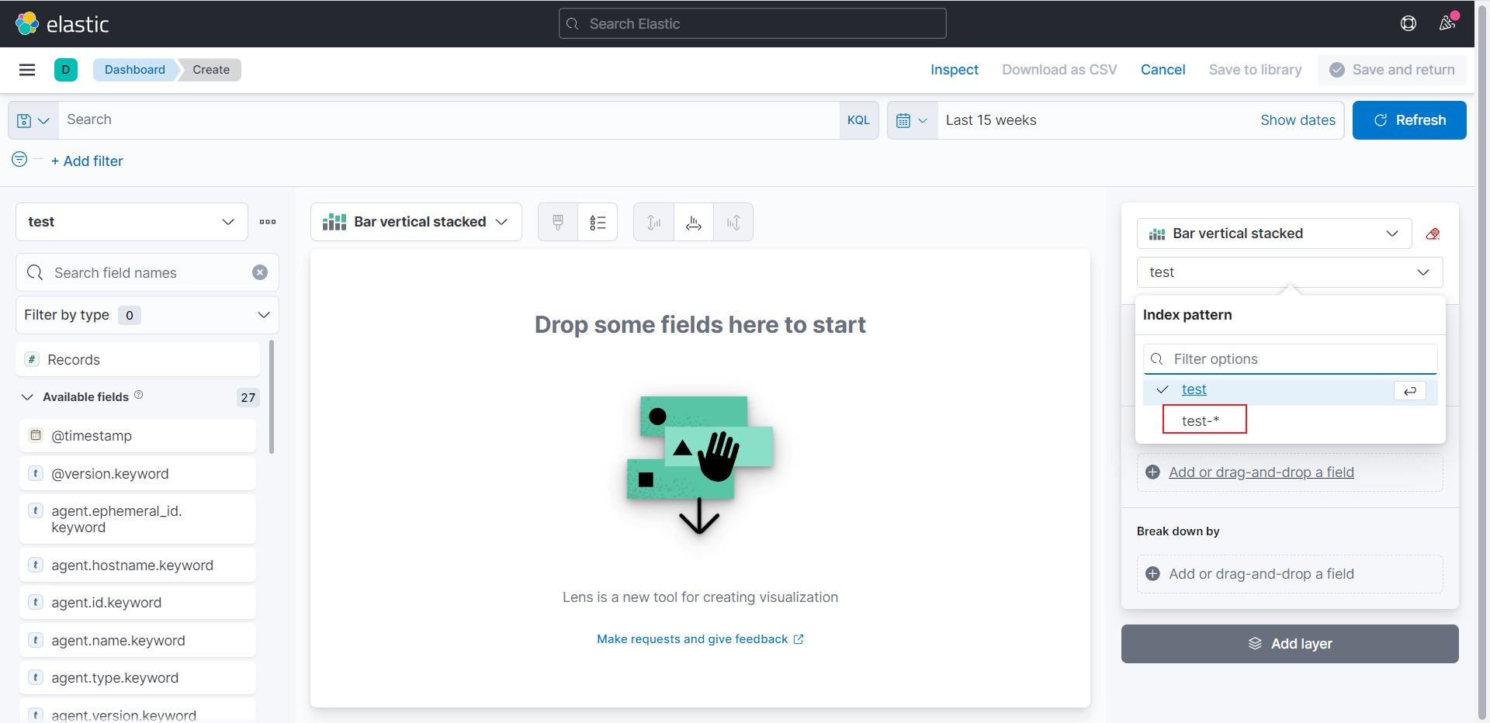The width and height of the screenshot is (1490, 723).
Task: Clear the field name search
Action: (260, 272)
